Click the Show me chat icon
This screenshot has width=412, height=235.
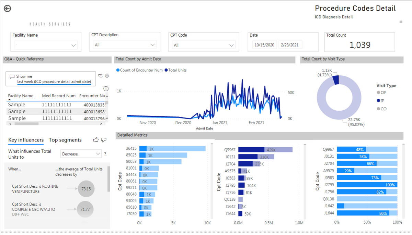click(12, 76)
